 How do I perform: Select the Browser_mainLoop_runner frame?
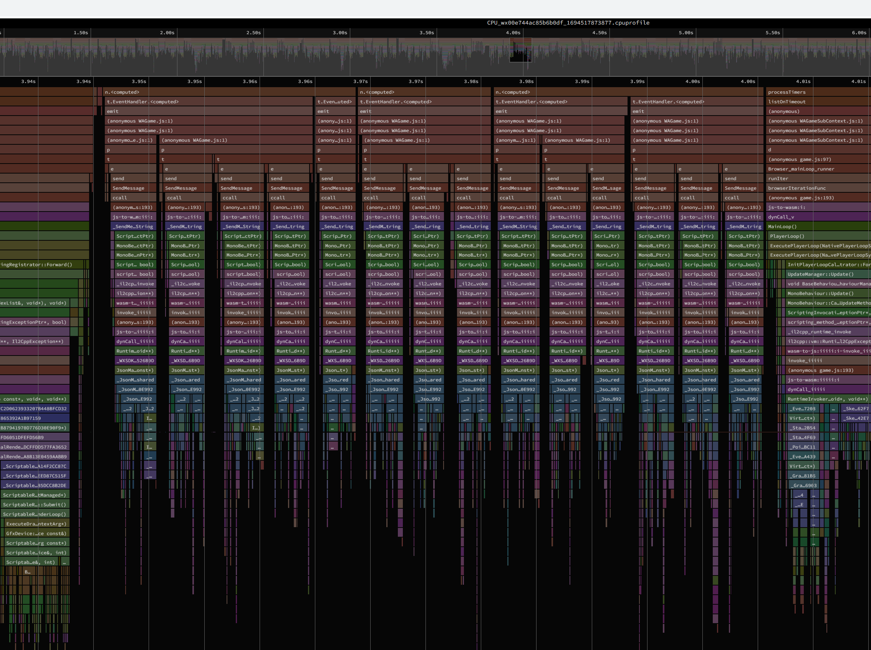tap(801, 169)
